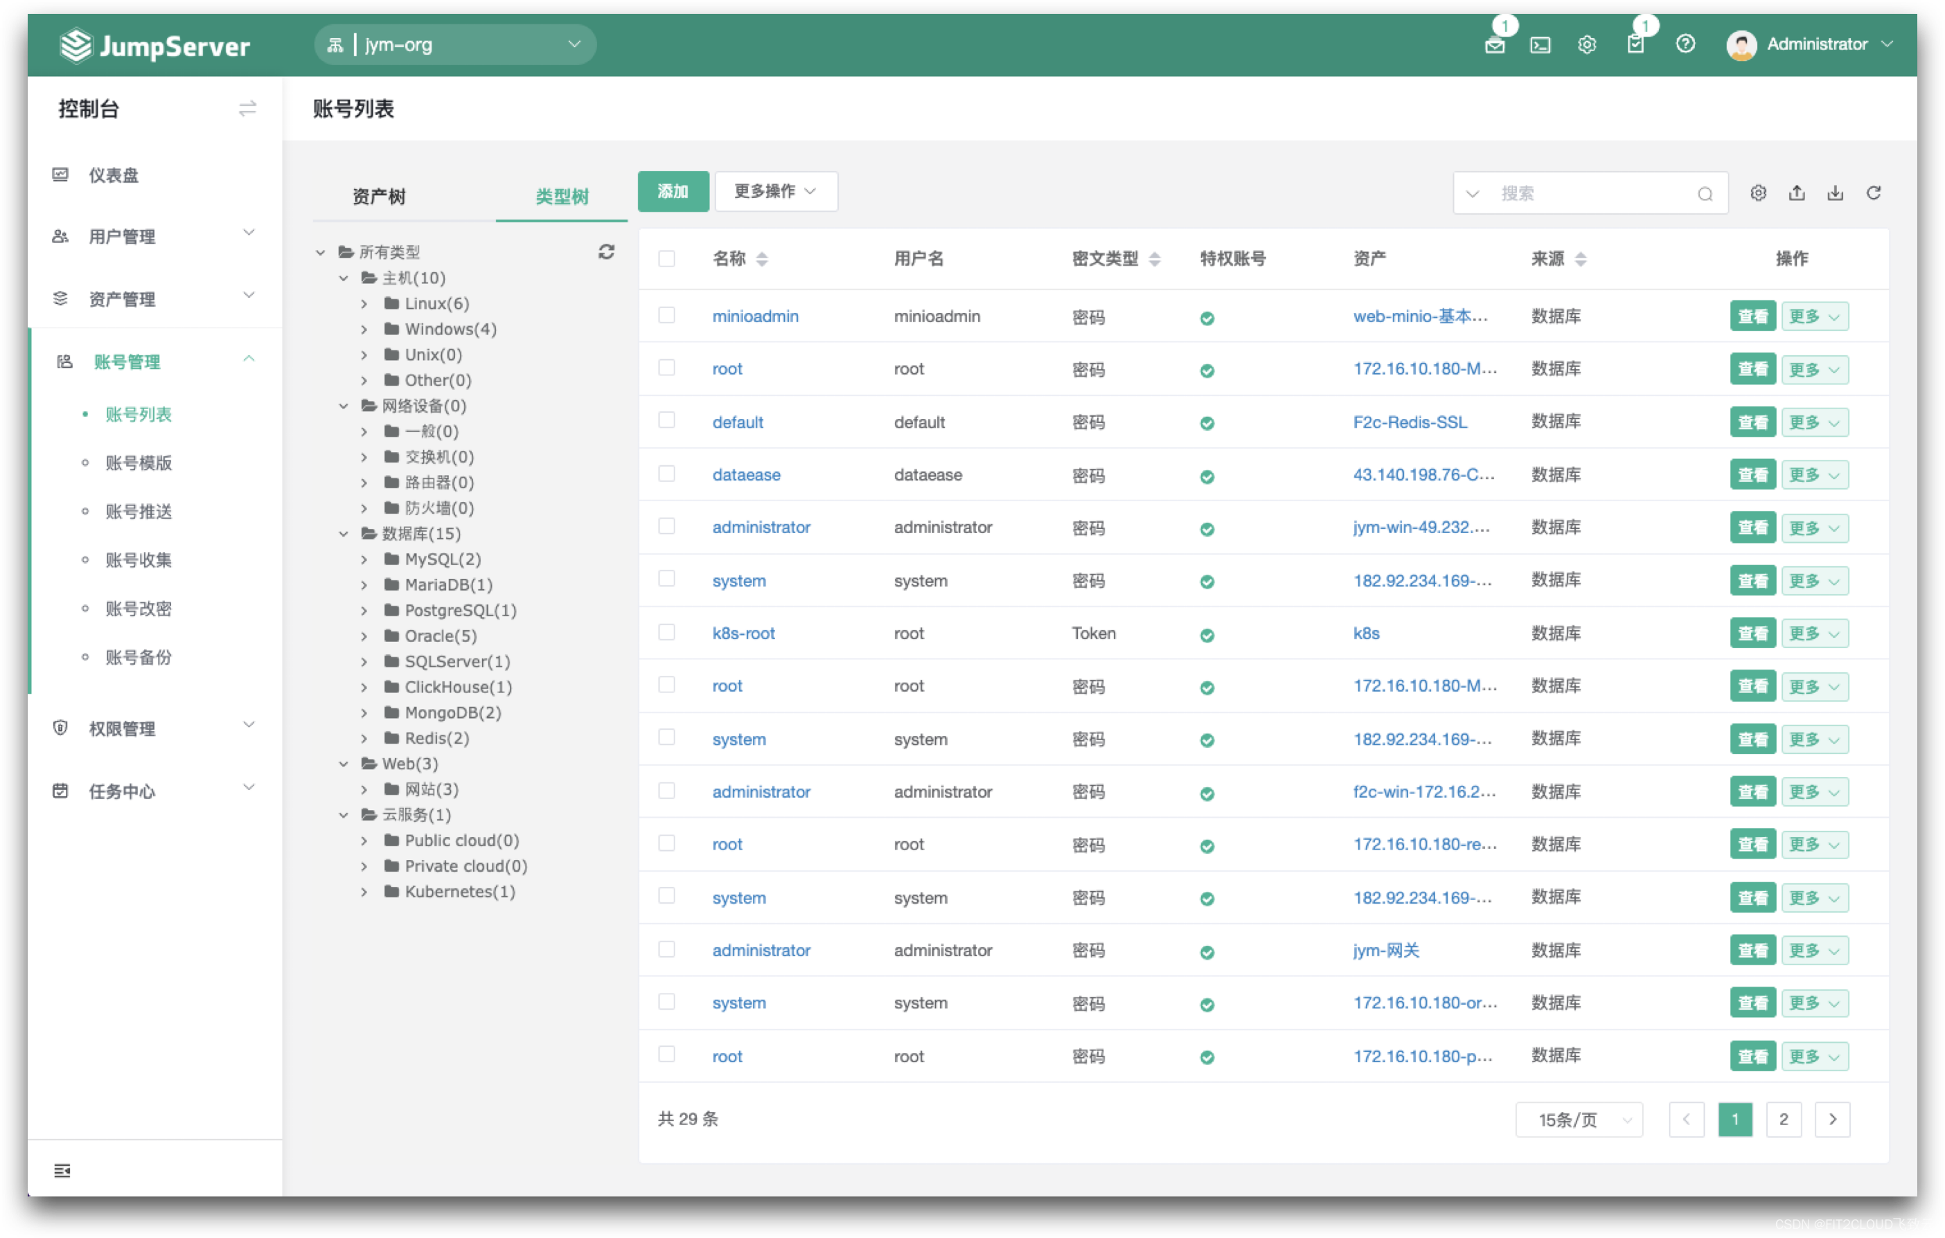Sort by secret type using 密文类型 arrows
Viewport: 1945px width, 1238px height.
[1154, 259]
